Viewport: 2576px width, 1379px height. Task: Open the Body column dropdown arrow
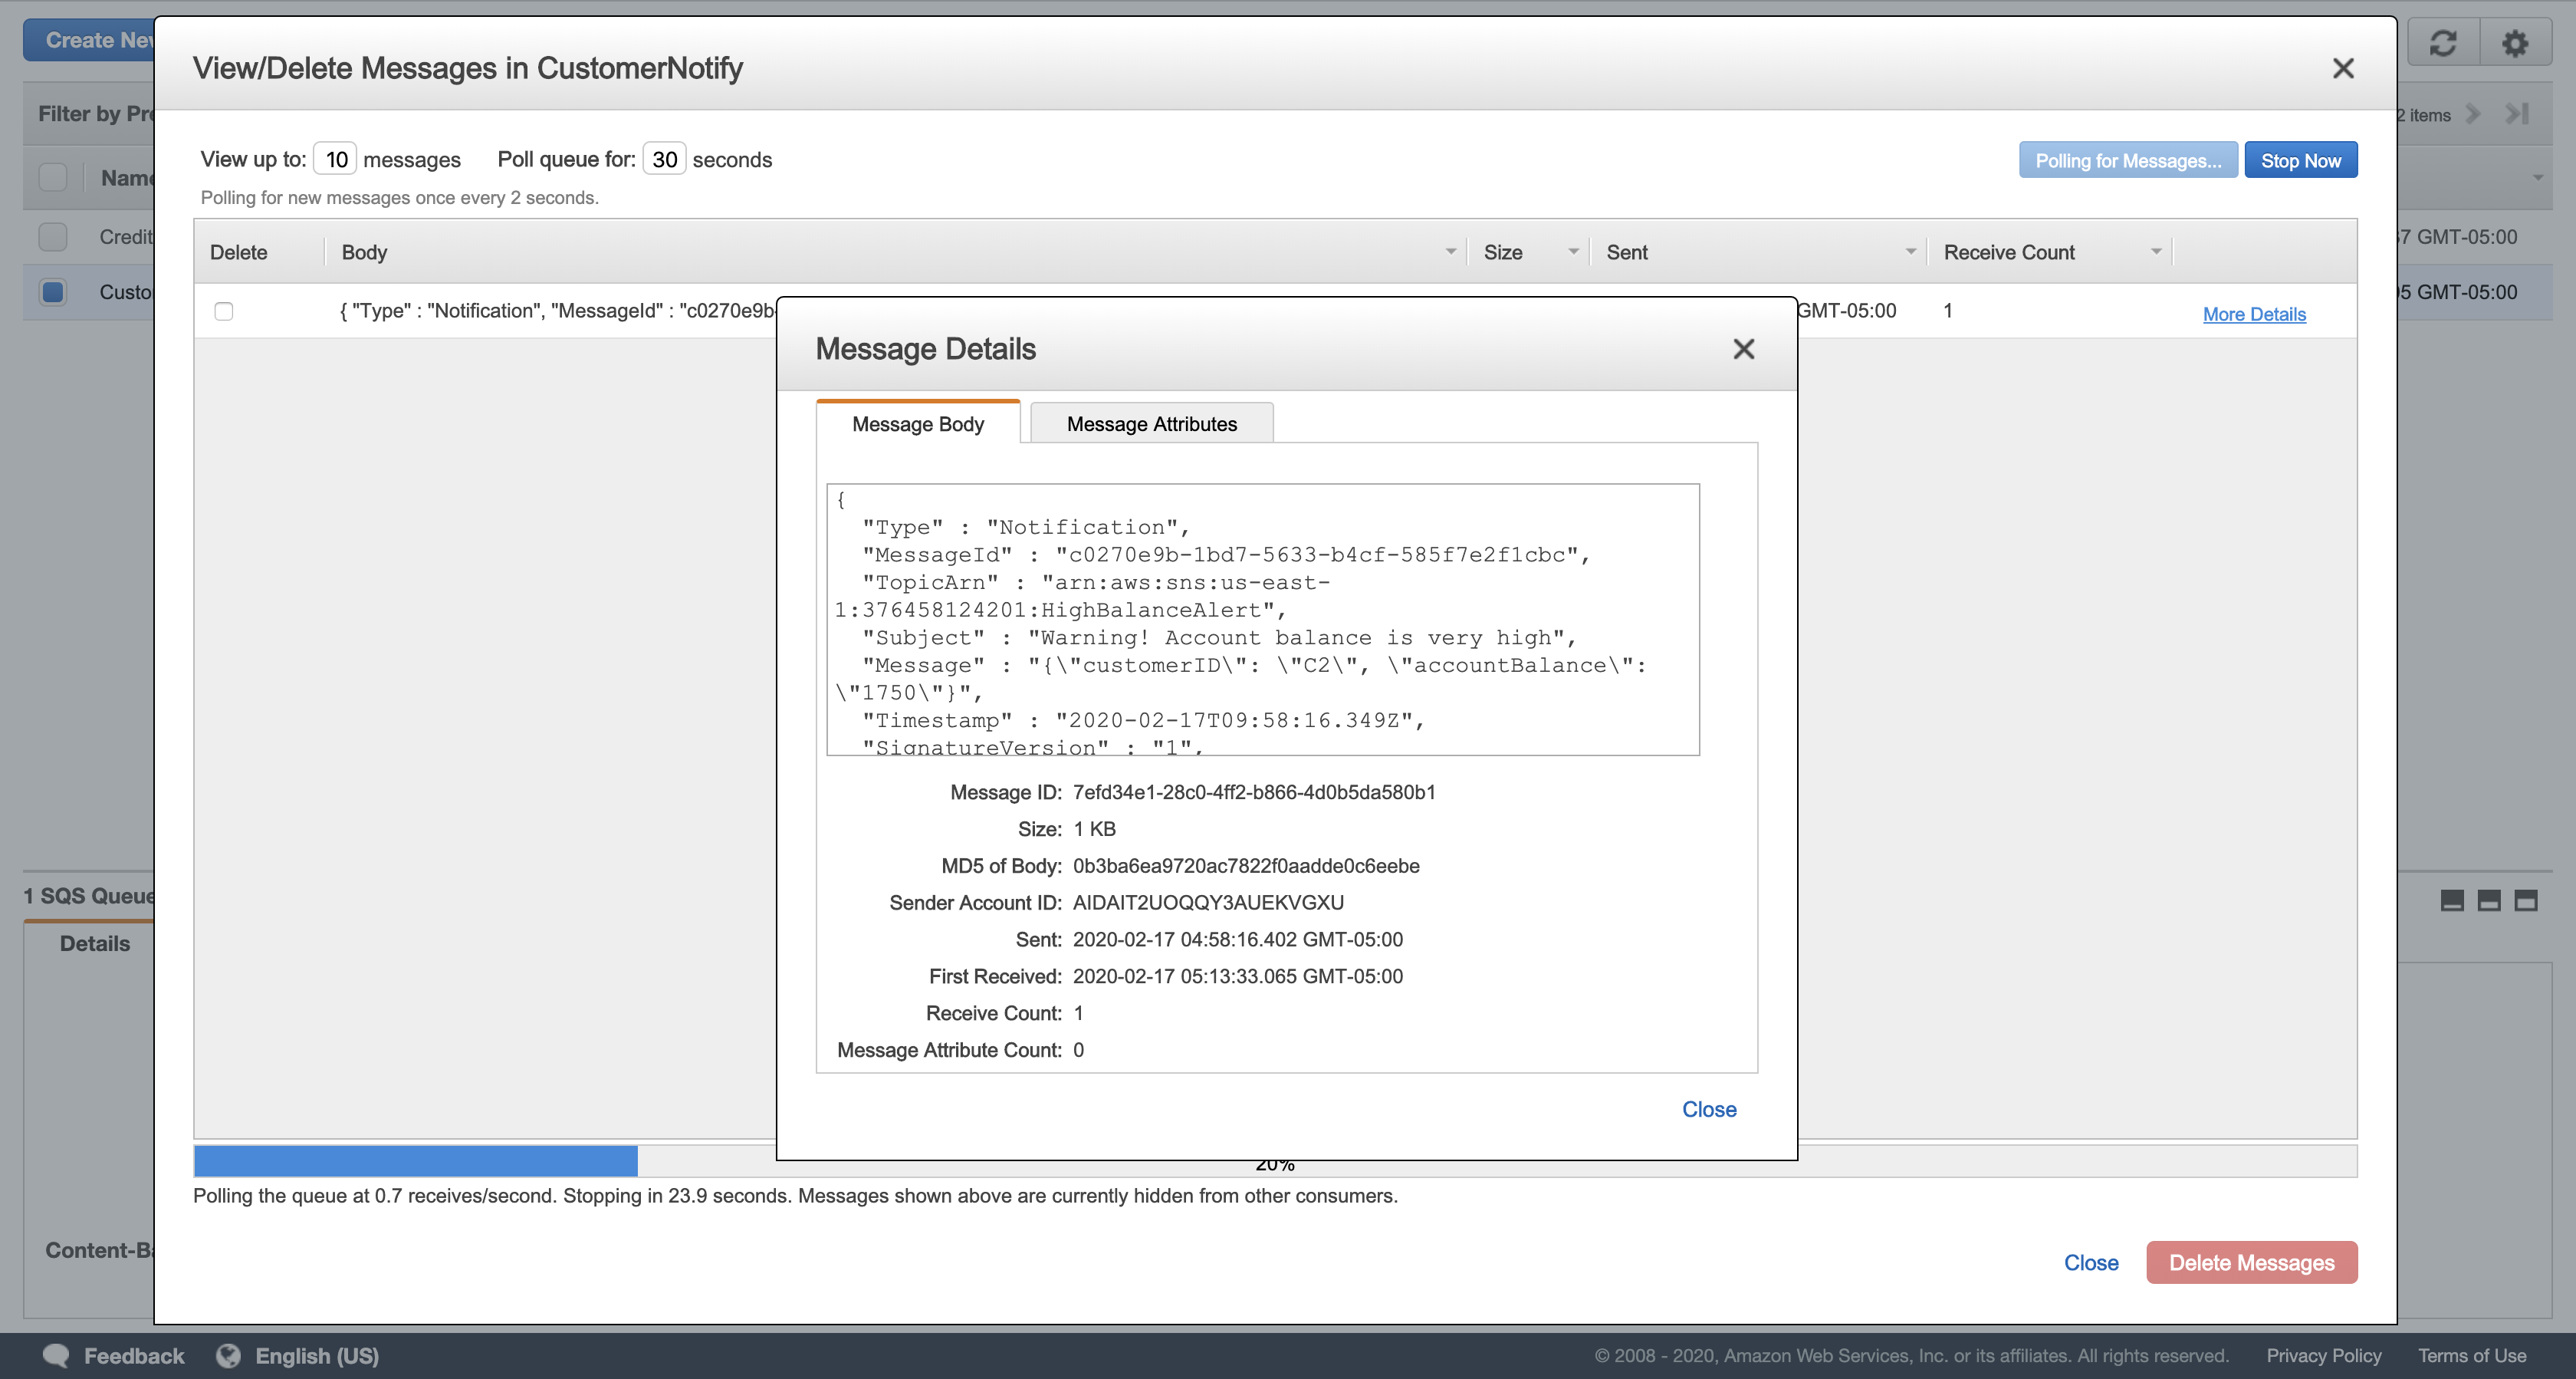coord(1450,252)
